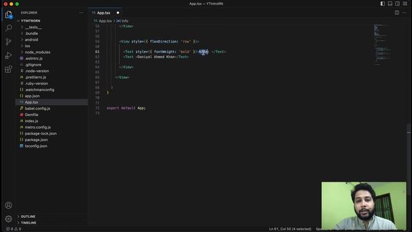Click the code minimap overview
412x232 pixels.
click(x=382, y=44)
